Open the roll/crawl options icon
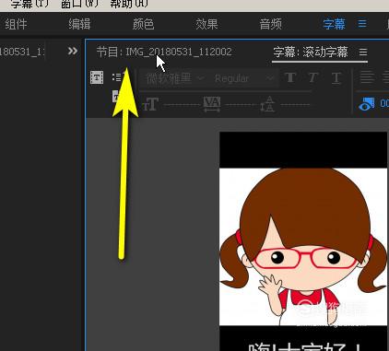The width and height of the screenshot is (389, 351). tap(117, 76)
